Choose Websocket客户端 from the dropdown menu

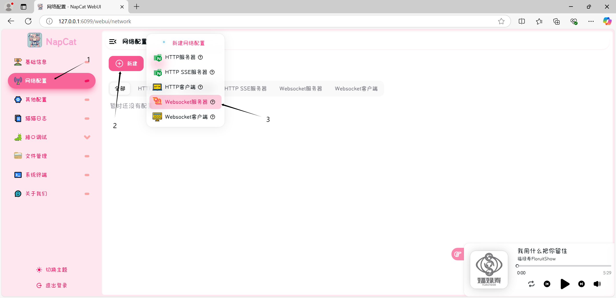tap(185, 117)
